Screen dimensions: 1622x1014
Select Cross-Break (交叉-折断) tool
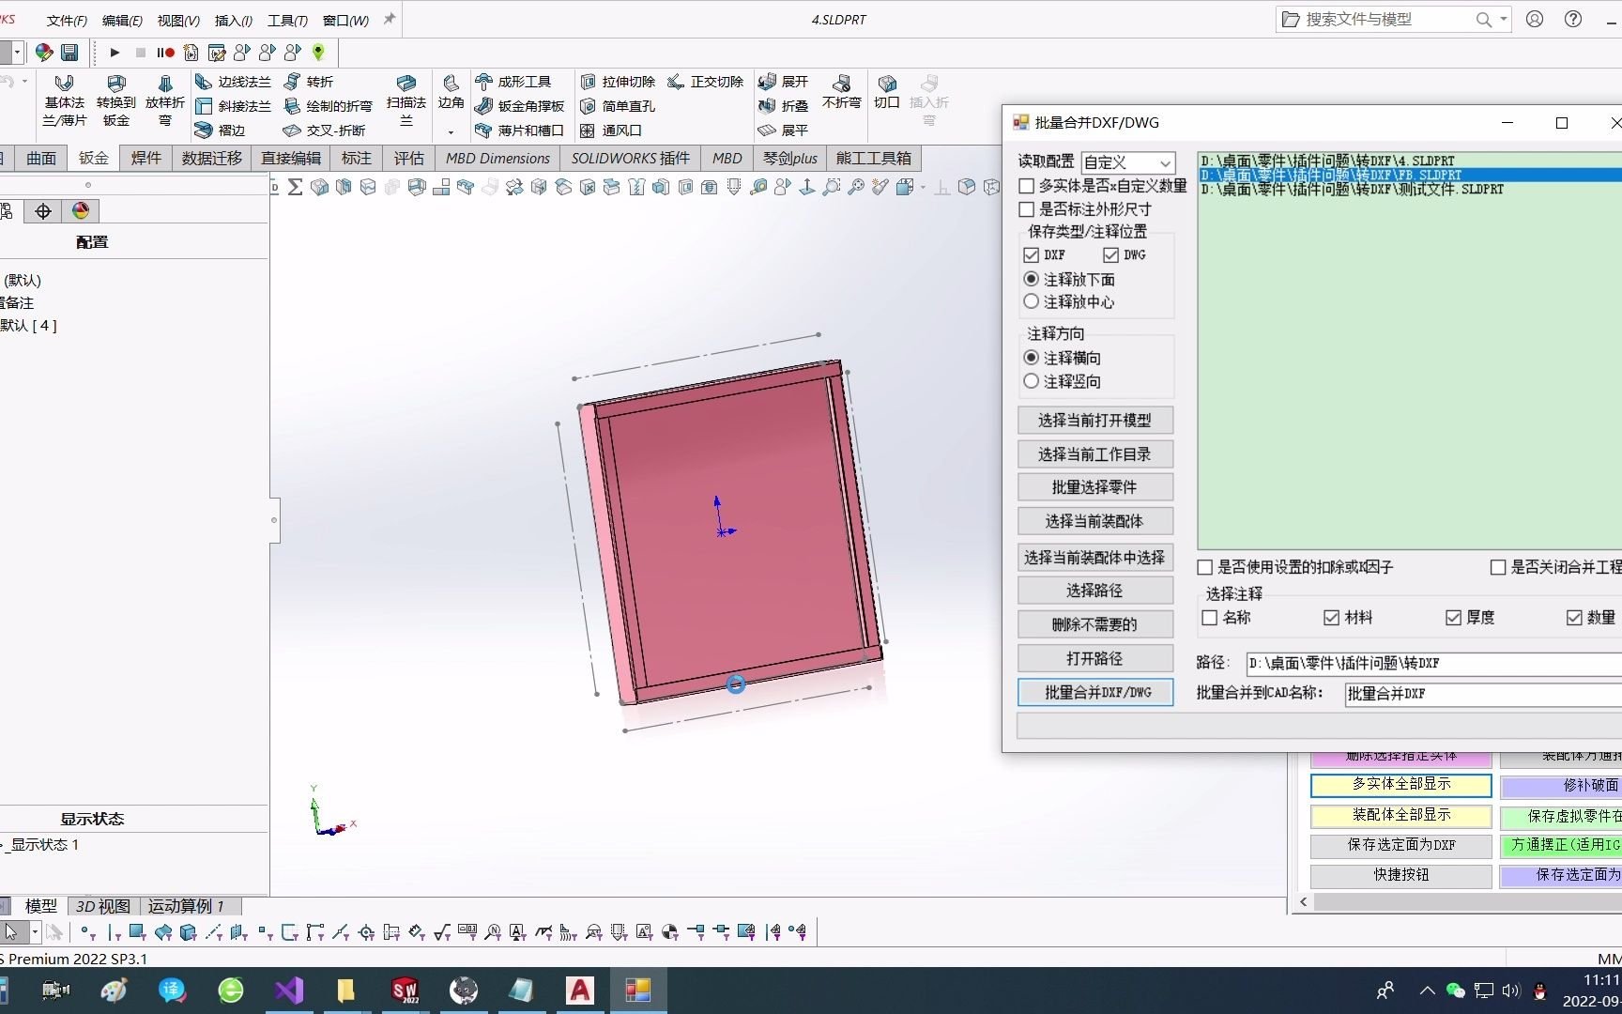pyautogui.click(x=324, y=131)
